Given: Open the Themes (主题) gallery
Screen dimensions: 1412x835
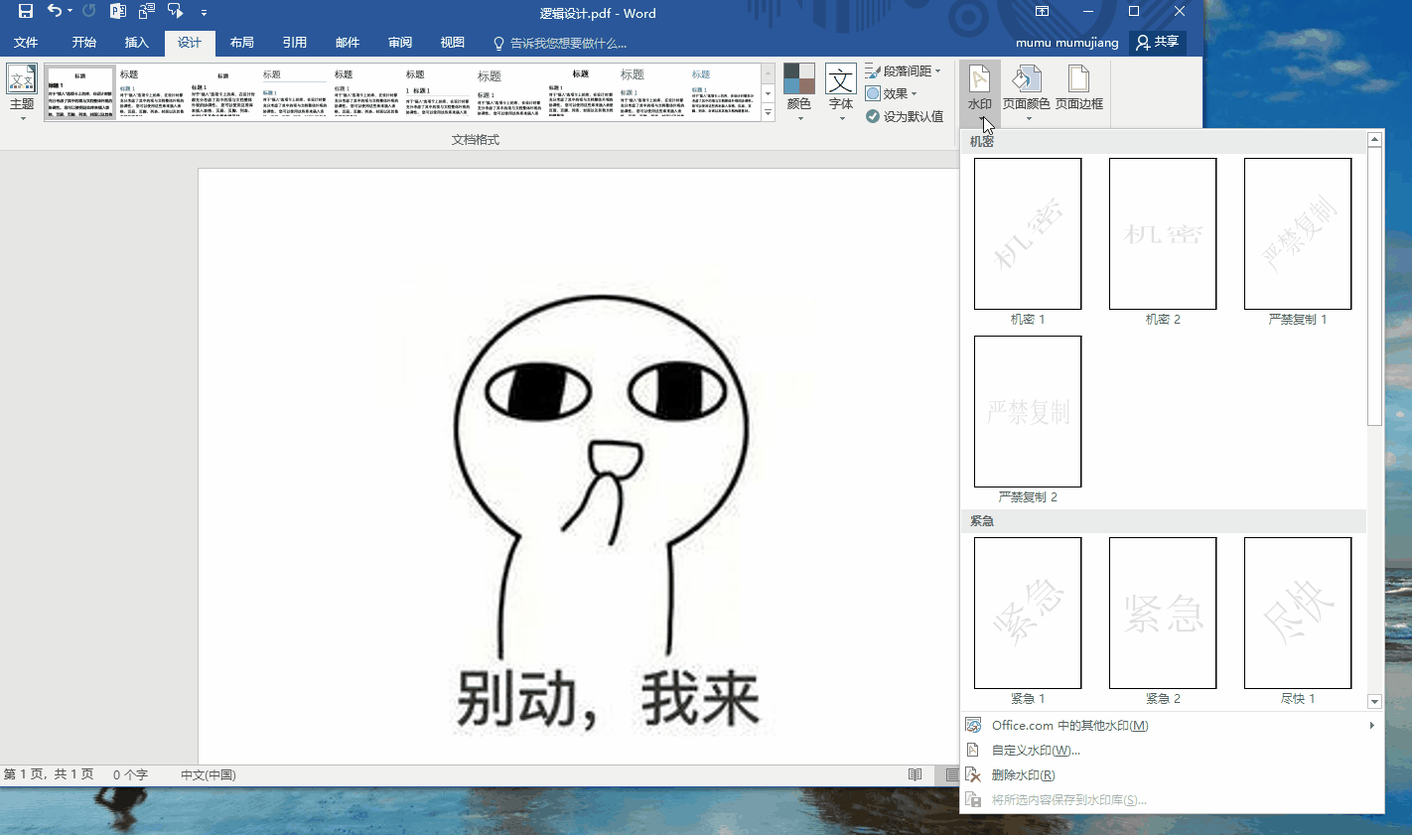Looking at the screenshot, I should click(x=22, y=91).
